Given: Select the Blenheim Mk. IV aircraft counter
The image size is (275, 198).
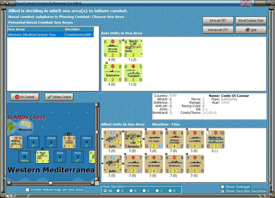Looking at the screenshot, I should [x=133, y=139].
